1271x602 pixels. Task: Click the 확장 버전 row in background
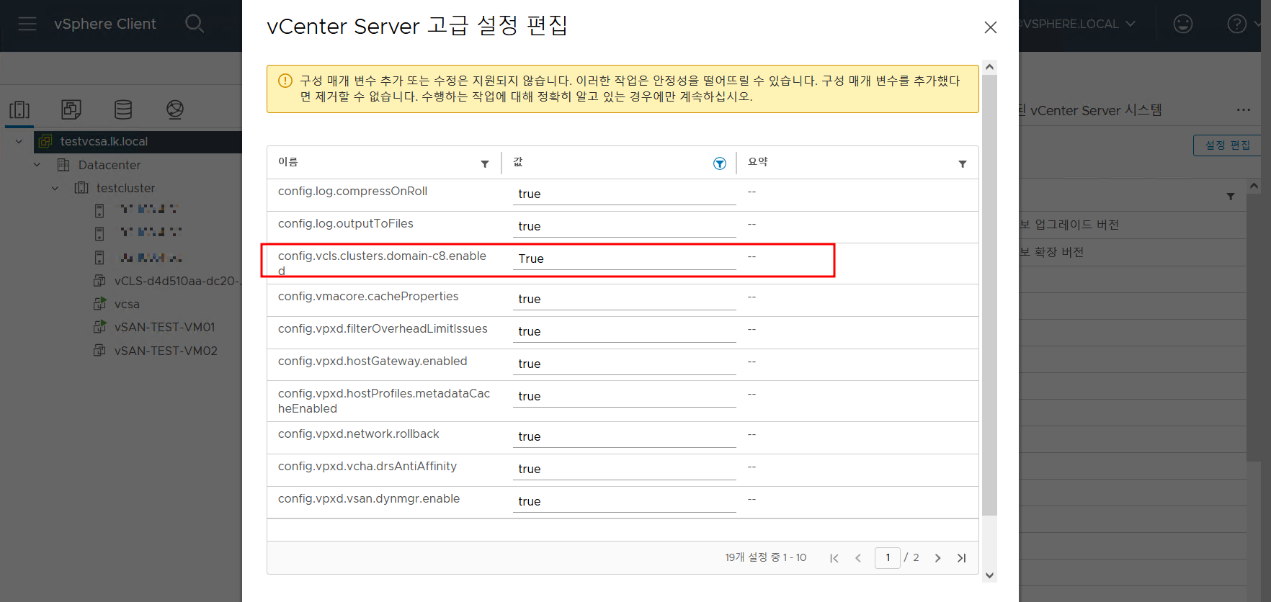tap(1052, 252)
